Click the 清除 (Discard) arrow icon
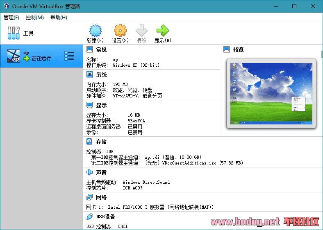Image resolution: width=323 pixels, height=230 pixels. coord(141,31)
